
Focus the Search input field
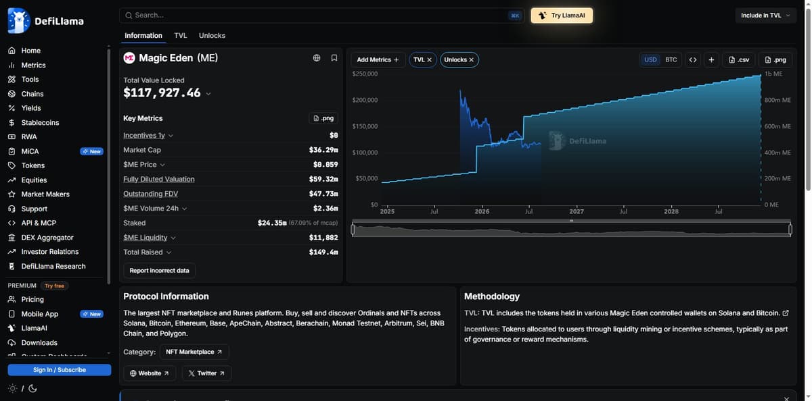[x=323, y=16]
